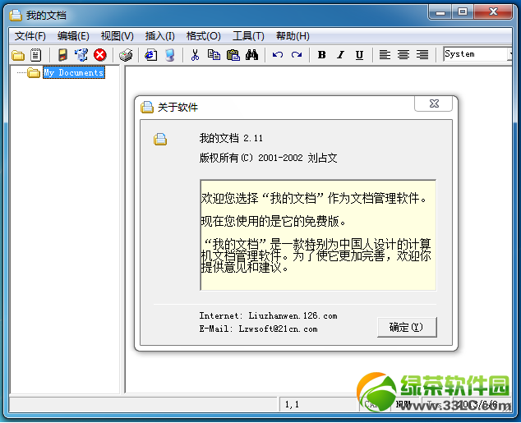Image resolution: width=521 pixels, height=423 pixels.
Task: Toggle bold formatting button
Action: click(321, 55)
